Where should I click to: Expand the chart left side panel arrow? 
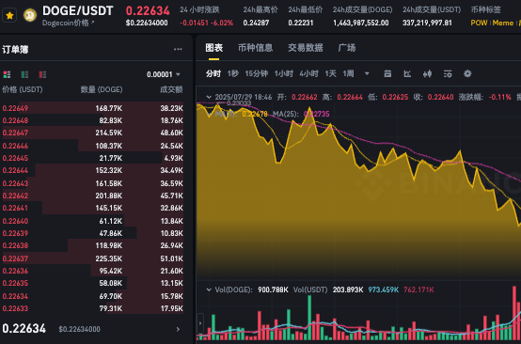pos(200,322)
